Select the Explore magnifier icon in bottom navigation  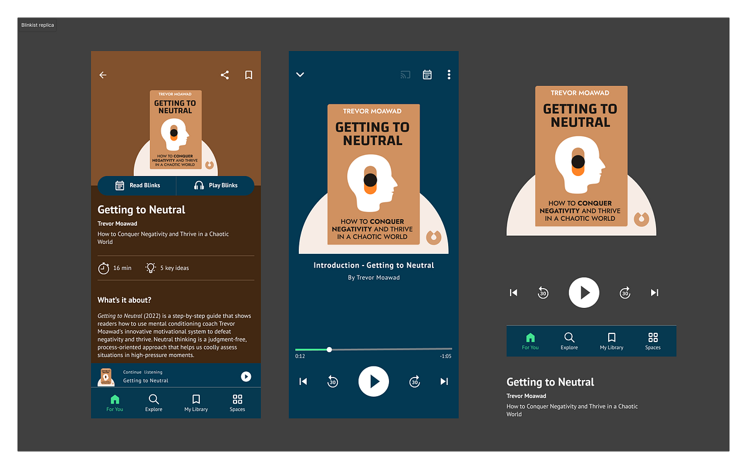(154, 402)
